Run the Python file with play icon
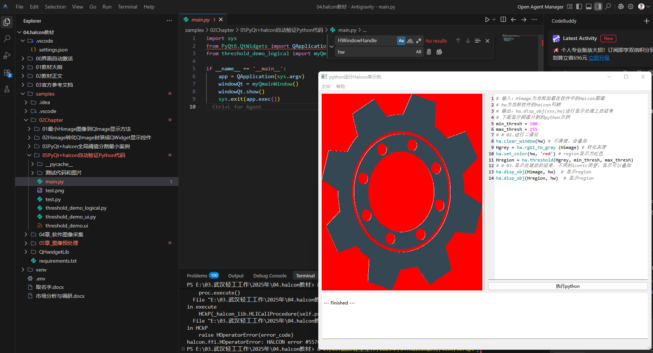 click(487, 20)
